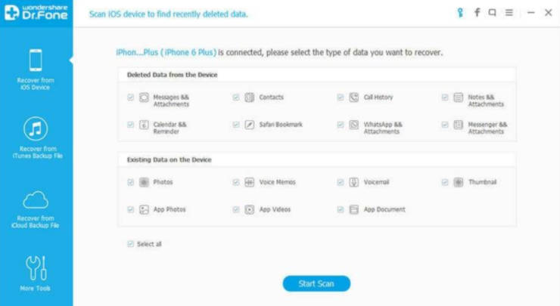The height and width of the screenshot is (306, 560).
Task: Click the Call History phone icon
Action: click(354, 97)
